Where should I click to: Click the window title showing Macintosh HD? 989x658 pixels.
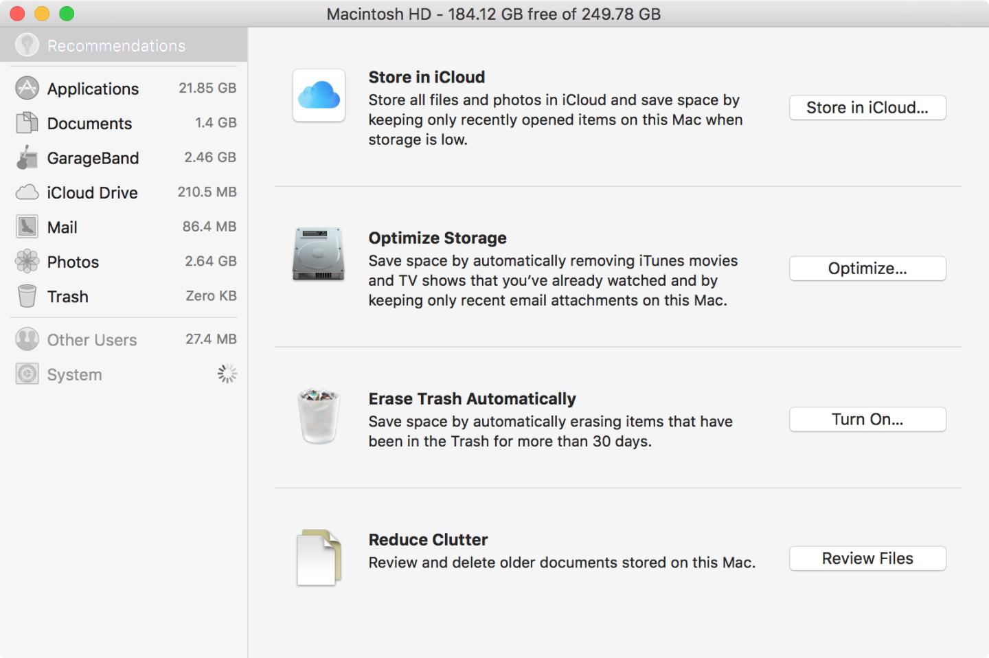(x=493, y=14)
